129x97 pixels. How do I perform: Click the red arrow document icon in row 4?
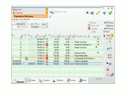coord(97,47)
